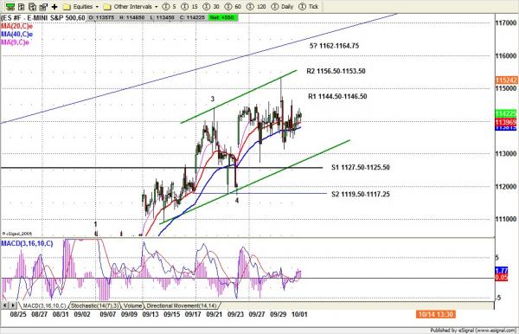
Task: Click the 111000 price axis label
Action: click(x=506, y=219)
